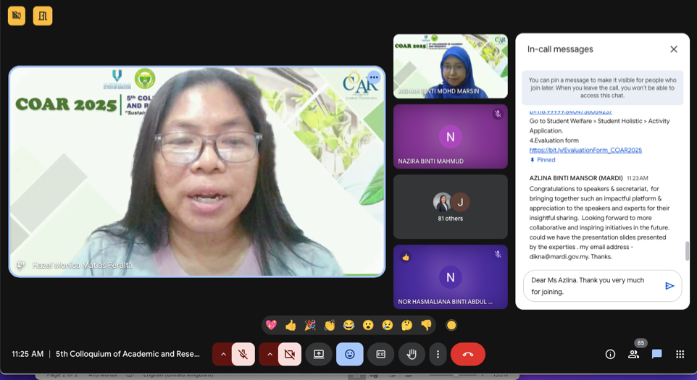
Task: Send laughing with tears reaction
Action: pos(349,326)
